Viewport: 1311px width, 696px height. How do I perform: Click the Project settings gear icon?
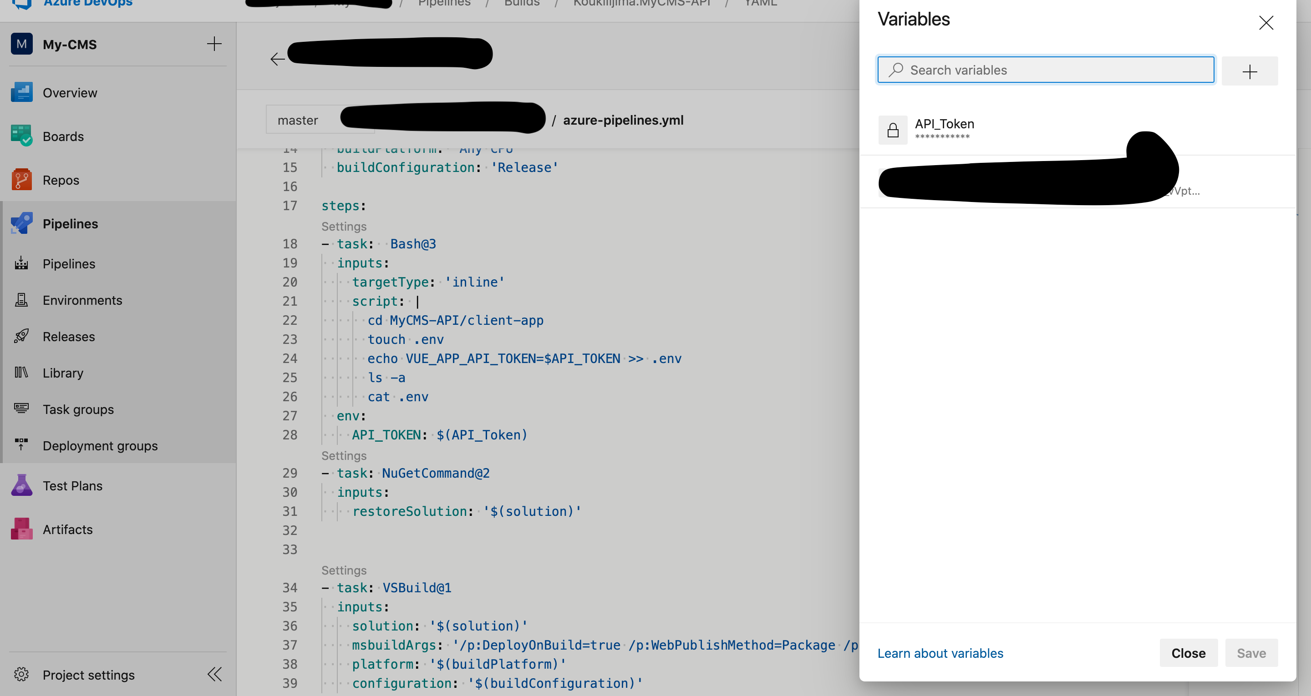coord(21,675)
